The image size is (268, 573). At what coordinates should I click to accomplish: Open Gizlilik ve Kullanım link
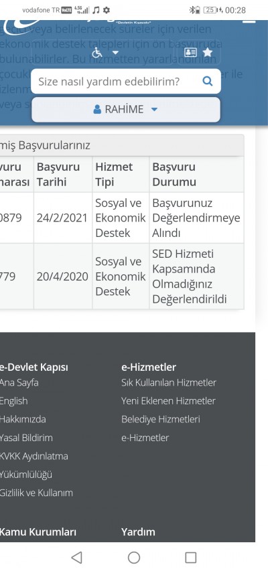36,493
